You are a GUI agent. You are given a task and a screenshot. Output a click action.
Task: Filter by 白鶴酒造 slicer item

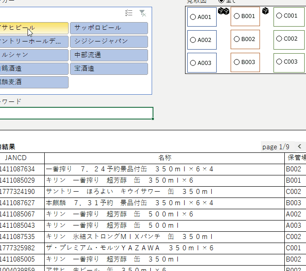34,69
